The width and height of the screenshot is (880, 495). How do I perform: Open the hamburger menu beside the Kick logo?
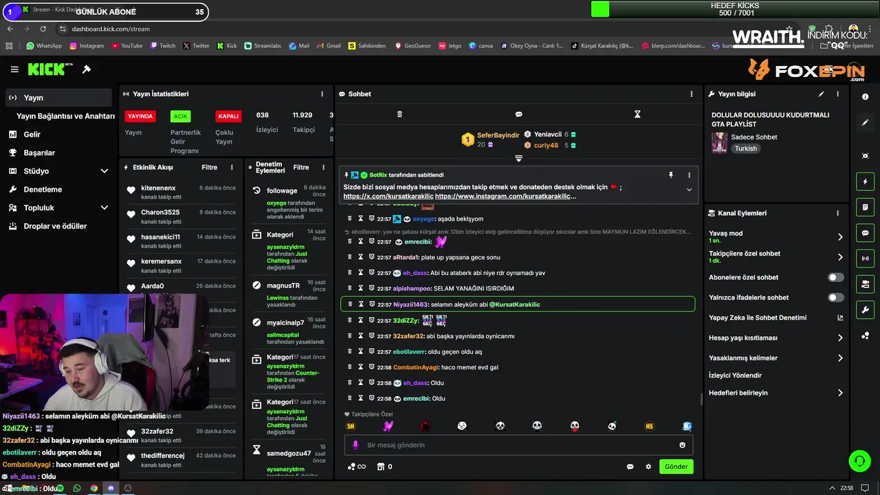(x=14, y=69)
